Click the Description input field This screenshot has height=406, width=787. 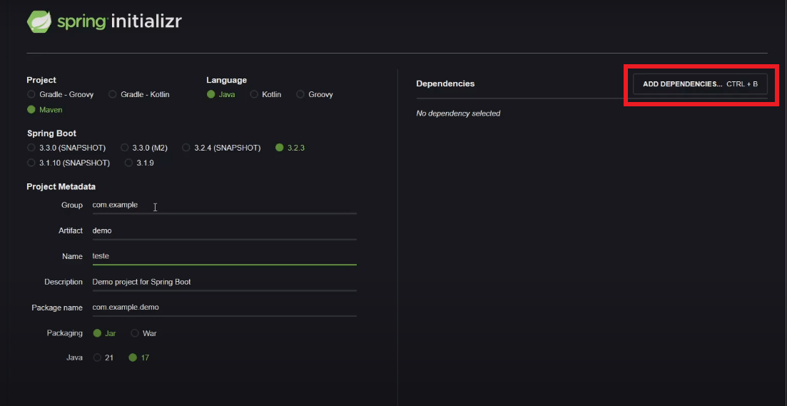(x=224, y=282)
